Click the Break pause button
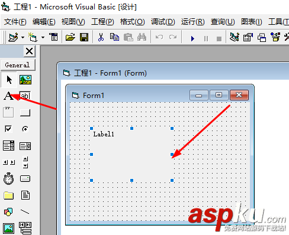 [x=206, y=38]
